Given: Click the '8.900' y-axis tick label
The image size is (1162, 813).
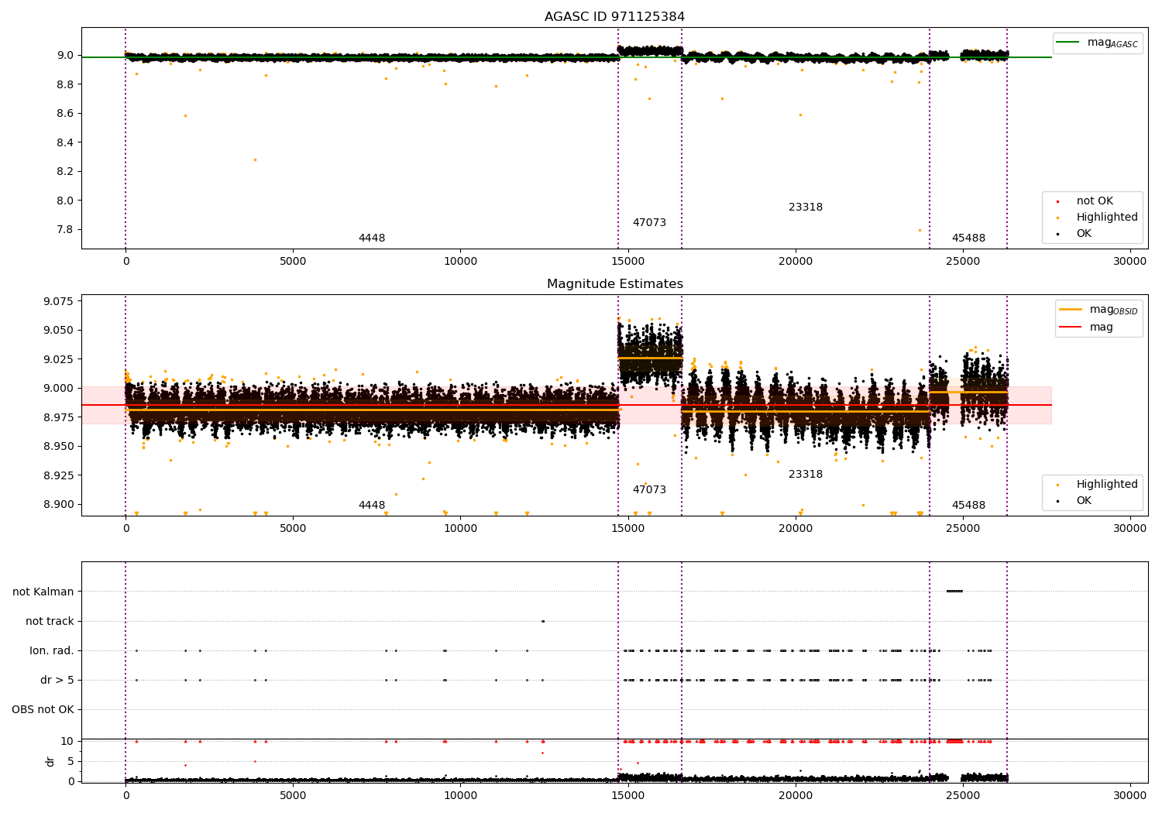Looking at the screenshot, I should point(59,504).
